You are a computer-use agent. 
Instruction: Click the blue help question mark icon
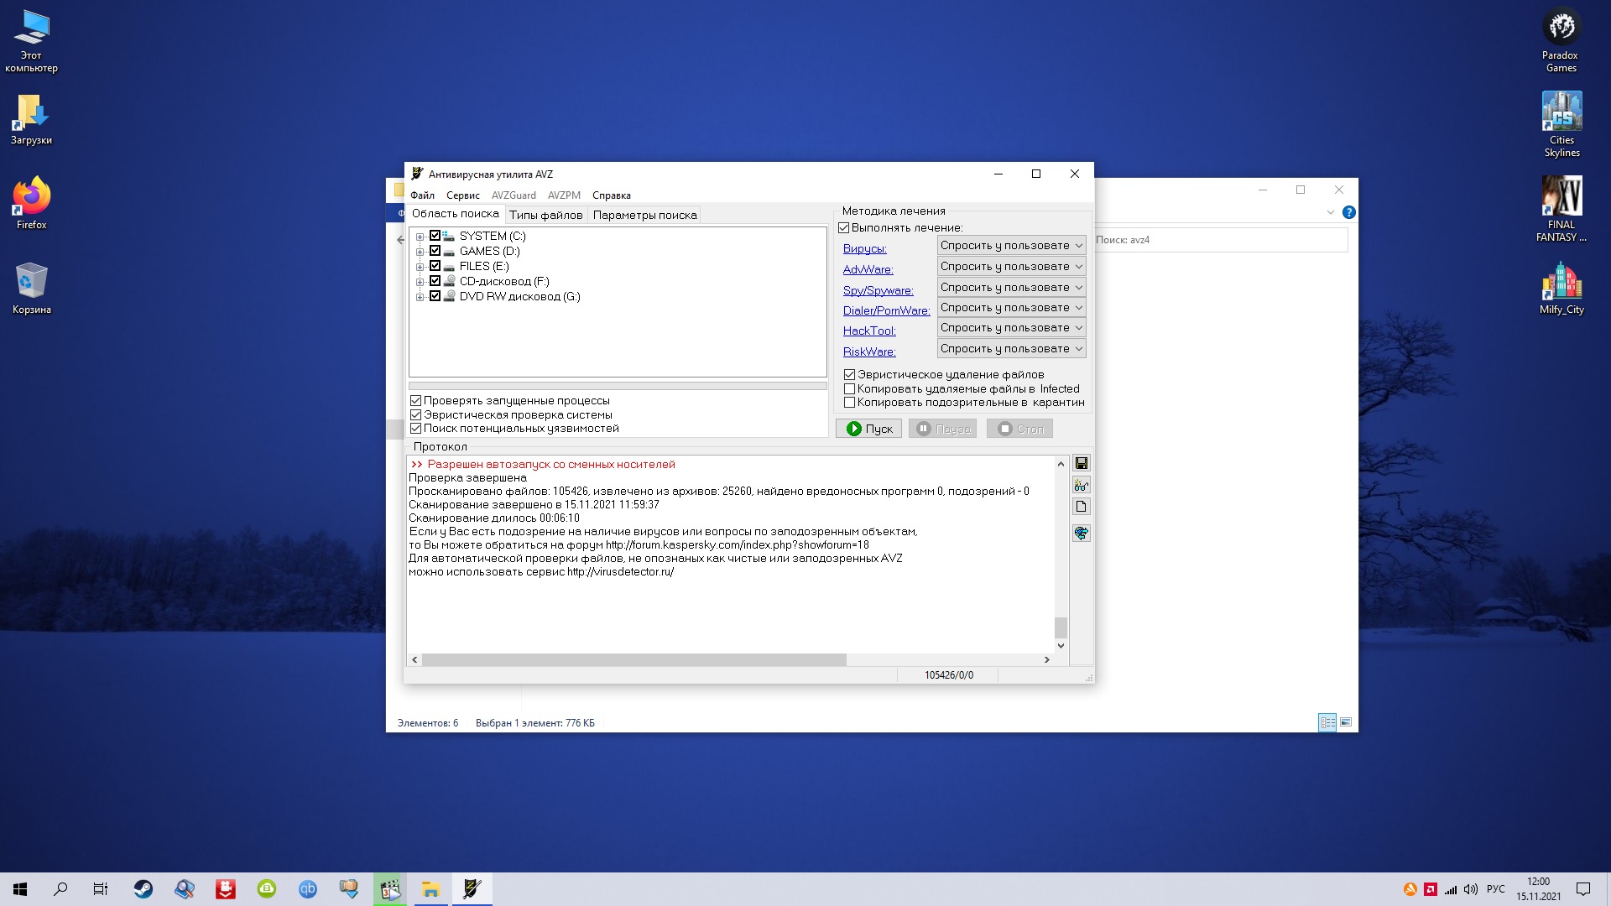(x=1348, y=212)
